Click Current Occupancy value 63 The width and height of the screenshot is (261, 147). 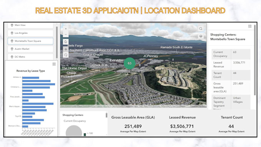coord(235,52)
